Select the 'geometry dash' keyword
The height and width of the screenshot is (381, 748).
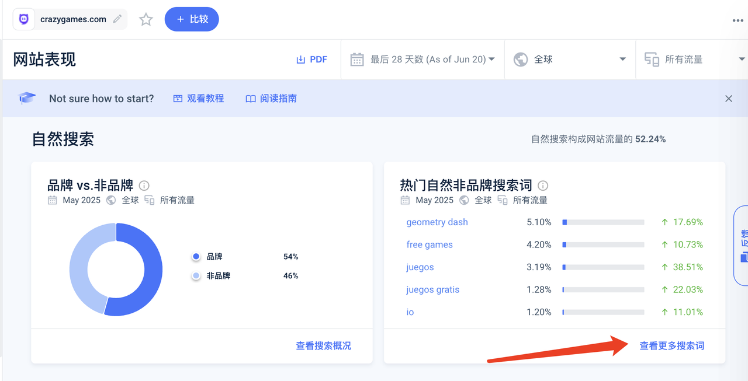[437, 222]
